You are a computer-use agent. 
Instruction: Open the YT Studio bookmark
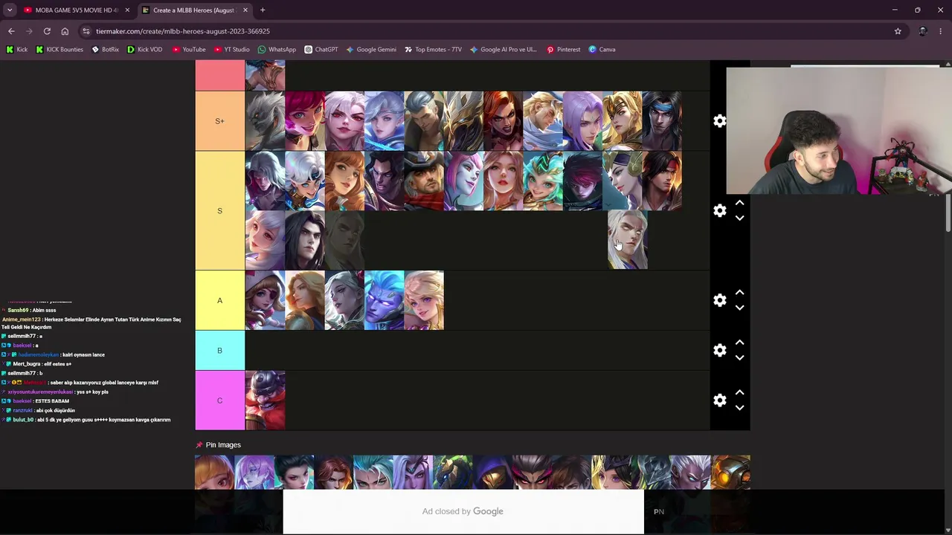(x=231, y=50)
